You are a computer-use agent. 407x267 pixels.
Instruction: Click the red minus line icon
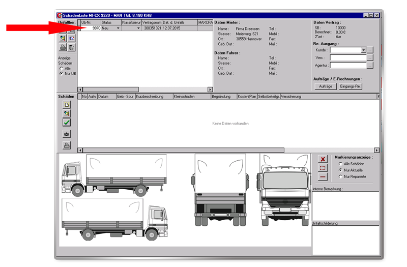323,176
